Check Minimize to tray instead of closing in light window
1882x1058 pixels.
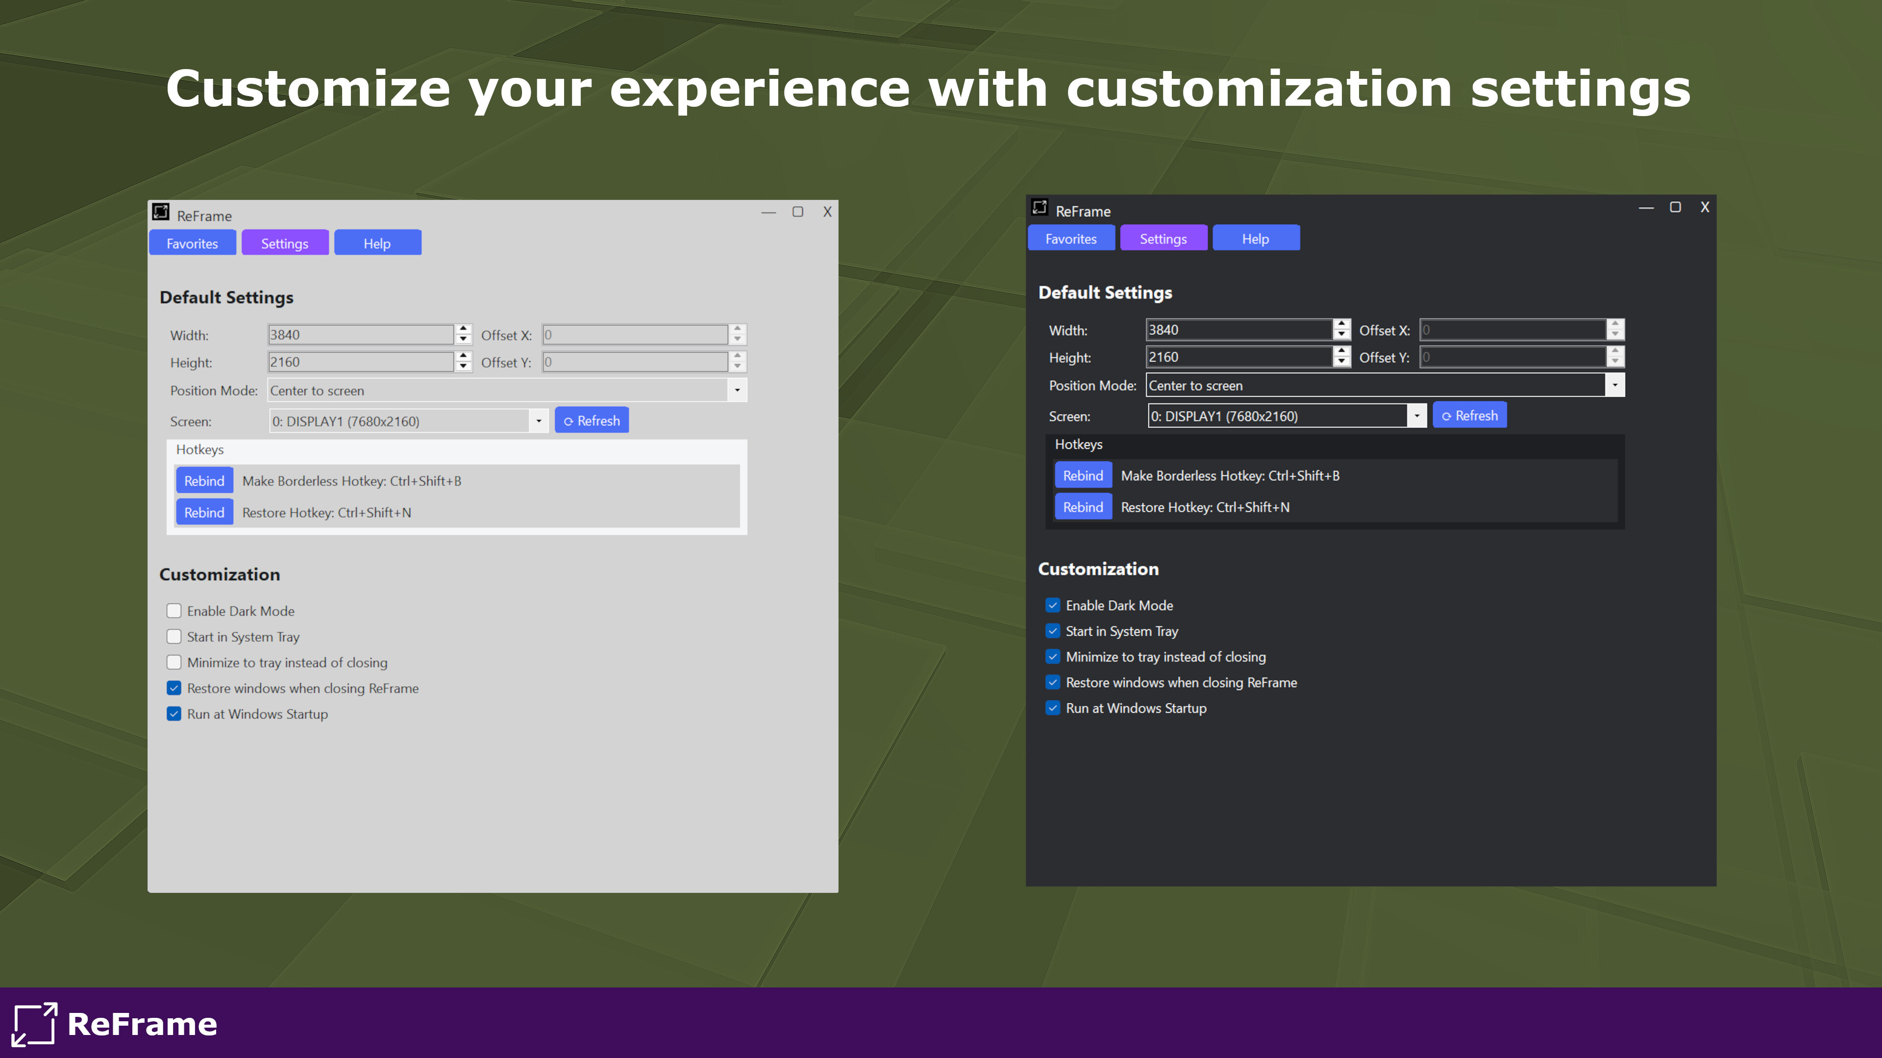174,662
